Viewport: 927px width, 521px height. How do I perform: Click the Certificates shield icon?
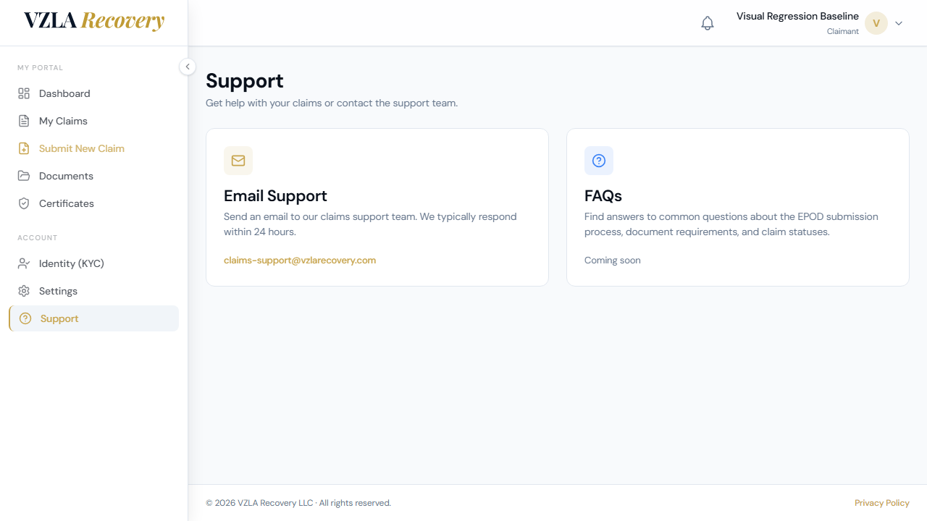tap(24, 203)
